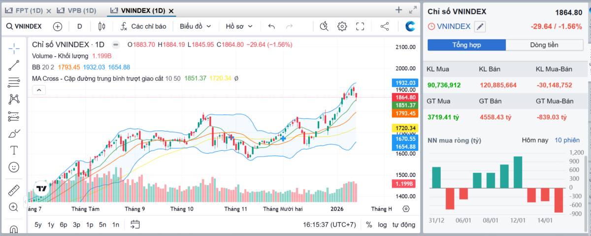Open the D timeframe interval selector

[79, 26]
